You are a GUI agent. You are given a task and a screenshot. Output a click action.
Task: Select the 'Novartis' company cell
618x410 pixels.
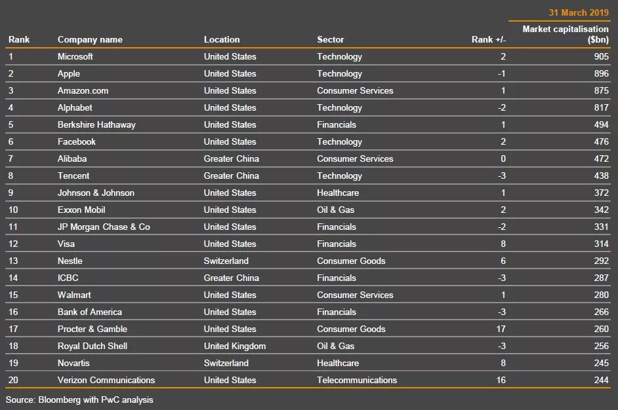pos(73,363)
